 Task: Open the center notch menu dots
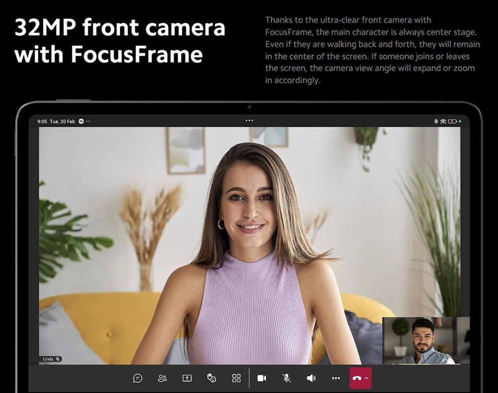pos(249,120)
